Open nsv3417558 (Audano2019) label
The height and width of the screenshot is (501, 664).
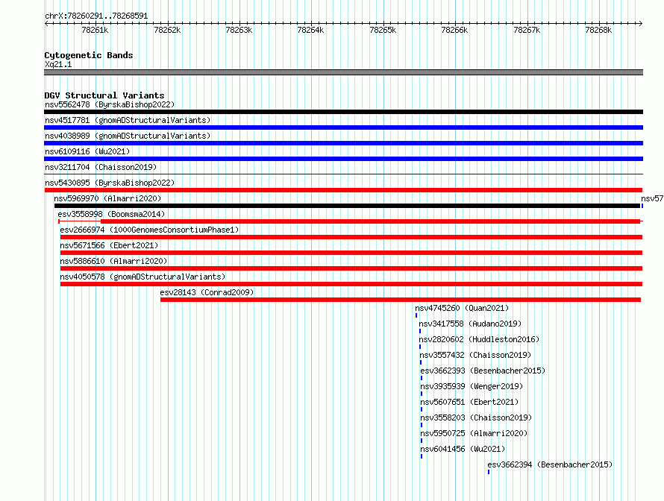471,324
